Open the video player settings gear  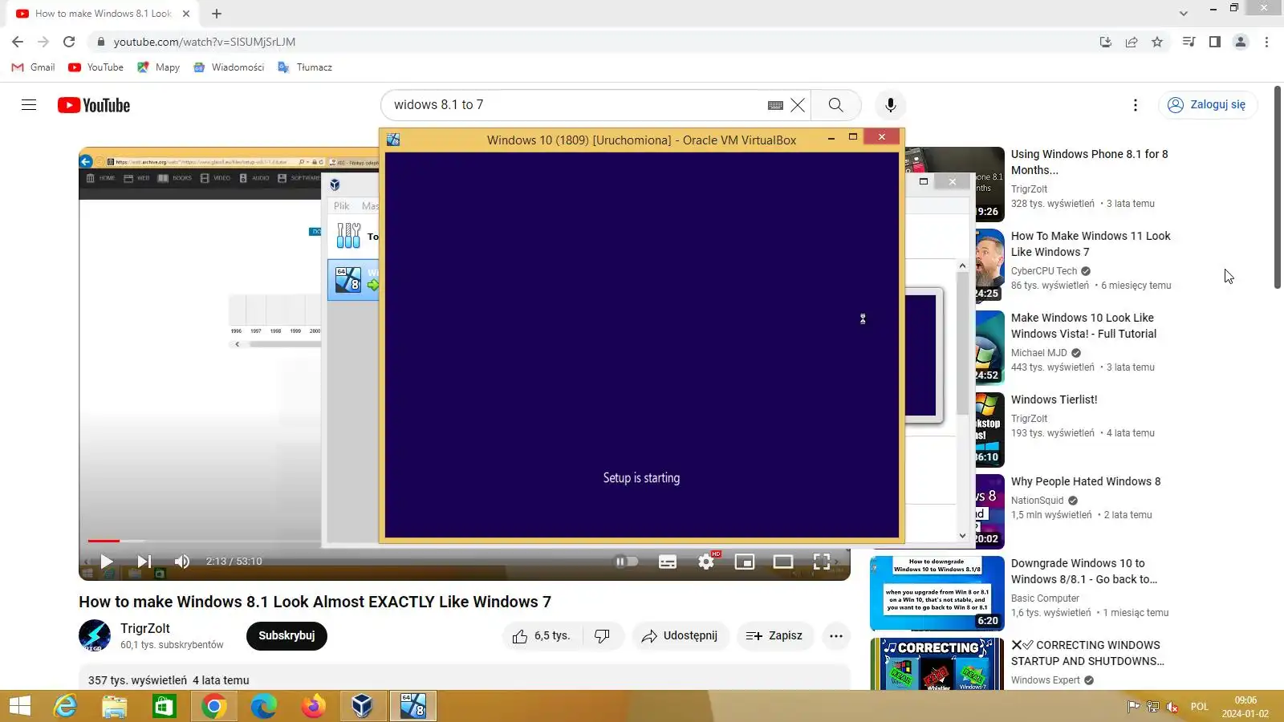pyautogui.click(x=706, y=562)
